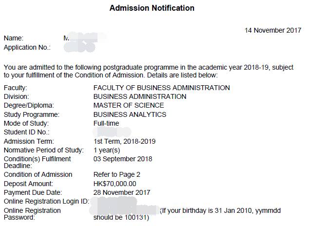Click the birthday yymmdd example note
The image size is (310, 226).
click(187, 214)
